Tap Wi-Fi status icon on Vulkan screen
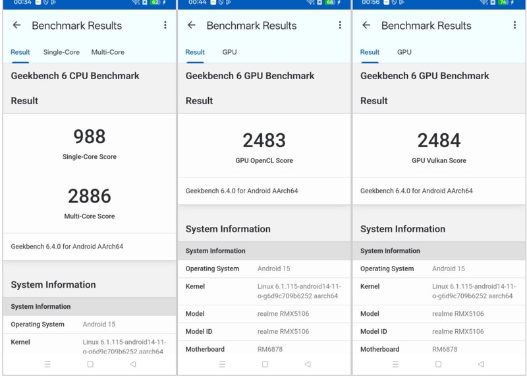The height and width of the screenshot is (378, 527). [x=484, y=3]
